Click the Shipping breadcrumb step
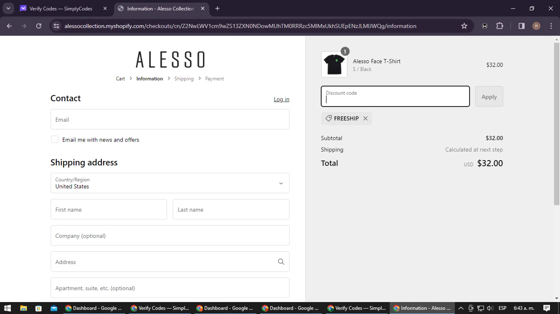The width and height of the screenshot is (560, 314). (x=184, y=79)
